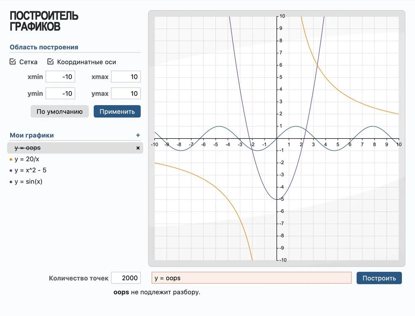Click the По умолчанию button
Viewport: 415px width, 316px height.
(59, 111)
